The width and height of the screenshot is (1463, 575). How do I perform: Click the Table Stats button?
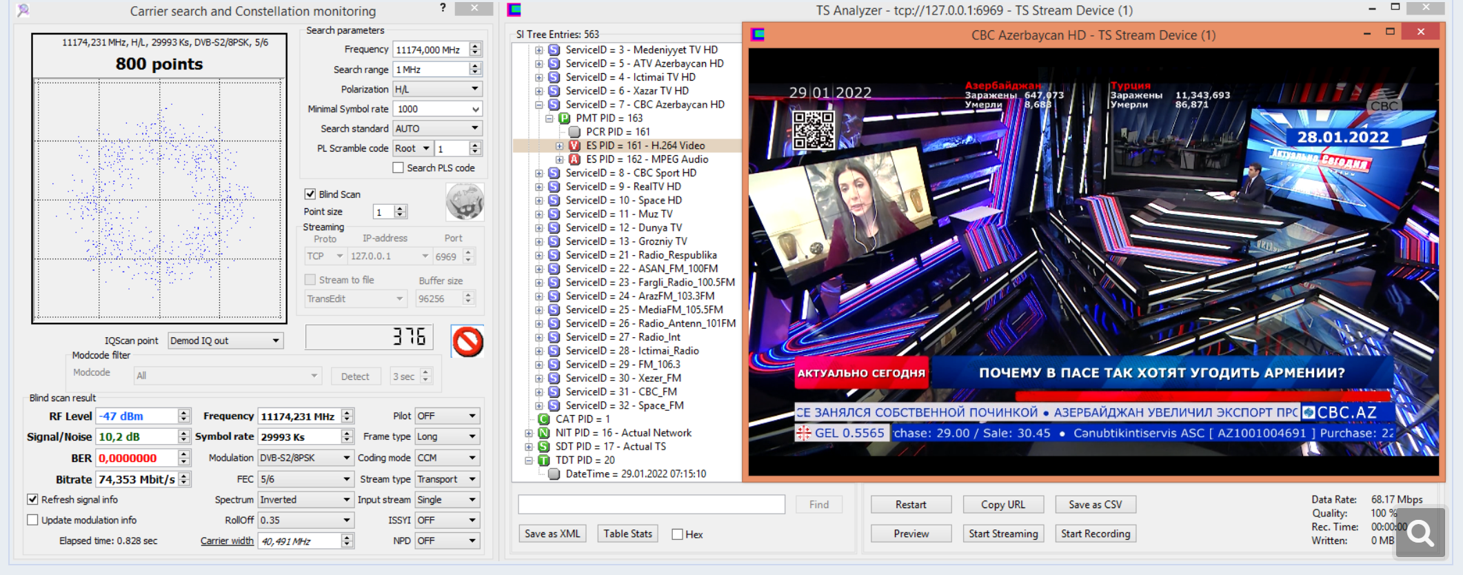pyautogui.click(x=627, y=534)
